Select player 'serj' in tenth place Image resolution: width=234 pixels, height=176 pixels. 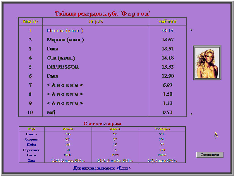pos(51,113)
